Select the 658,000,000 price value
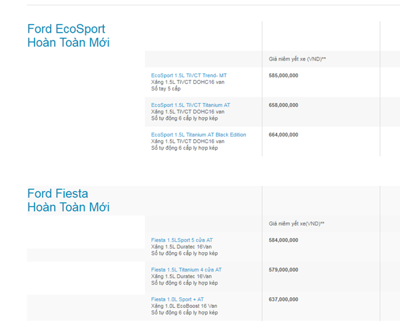The width and height of the screenshot is (400, 326). (283, 105)
